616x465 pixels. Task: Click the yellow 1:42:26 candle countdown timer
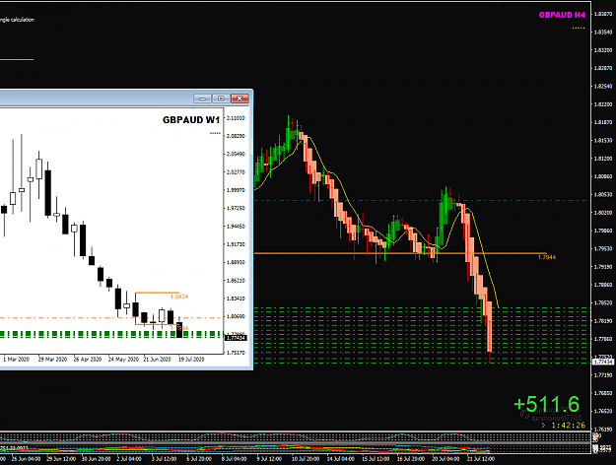click(568, 425)
